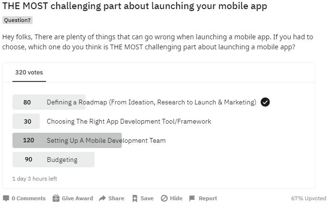
Task: Open the 320 votes tab
Action: point(29,73)
